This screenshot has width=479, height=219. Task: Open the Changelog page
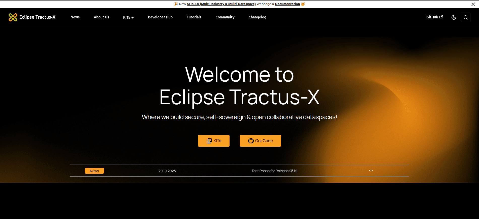click(257, 17)
